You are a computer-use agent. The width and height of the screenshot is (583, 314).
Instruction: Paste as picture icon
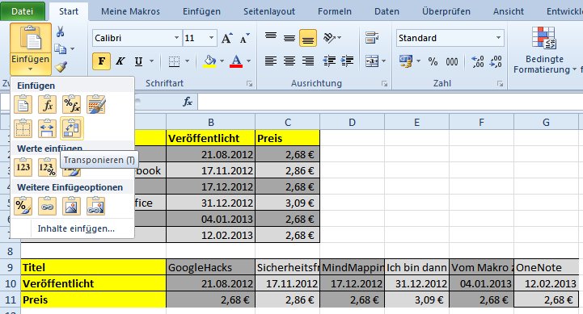[x=71, y=206]
